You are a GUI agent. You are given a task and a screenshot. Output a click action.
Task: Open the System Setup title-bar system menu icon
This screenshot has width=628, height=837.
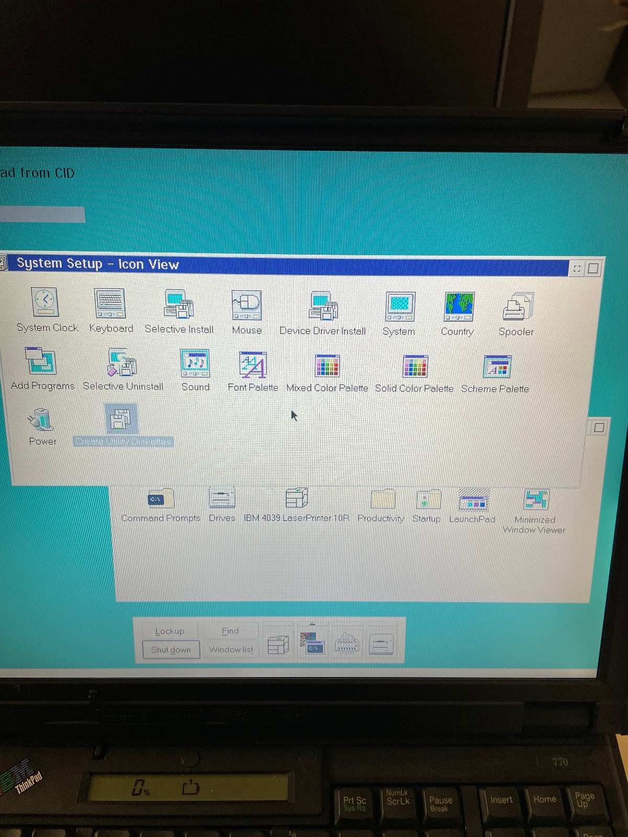pyautogui.click(x=3, y=263)
